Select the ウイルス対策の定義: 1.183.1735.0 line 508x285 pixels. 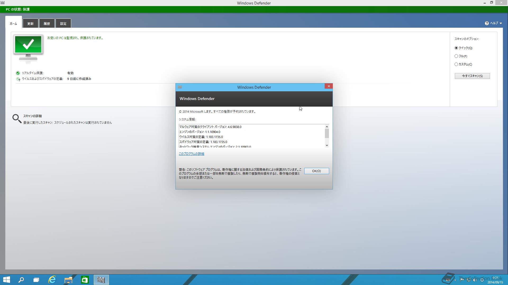click(x=201, y=137)
